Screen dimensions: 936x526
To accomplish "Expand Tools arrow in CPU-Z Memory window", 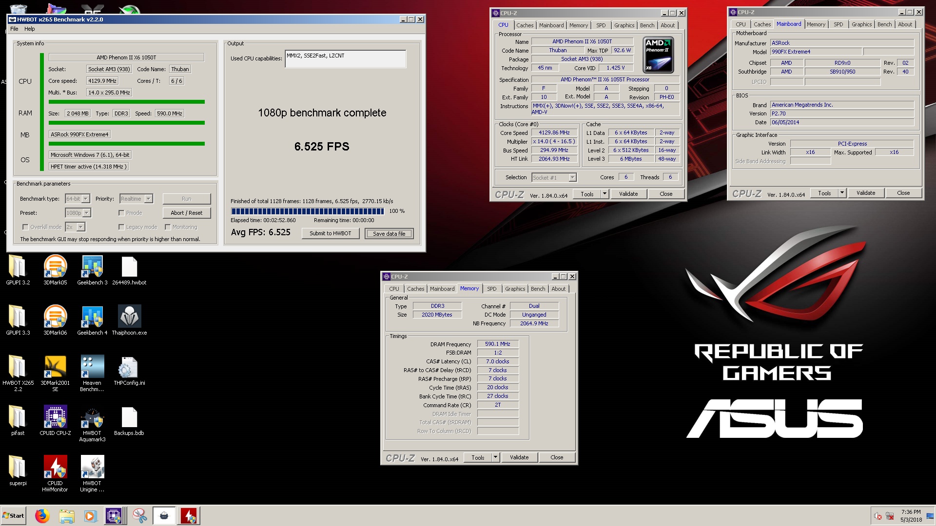I will click(495, 457).
